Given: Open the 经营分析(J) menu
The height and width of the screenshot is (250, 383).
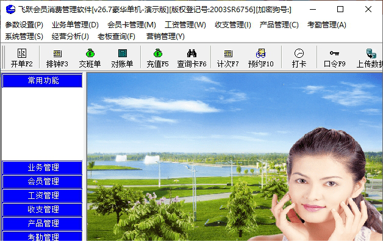Looking at the screenshot, I should (x=70, y=36).
